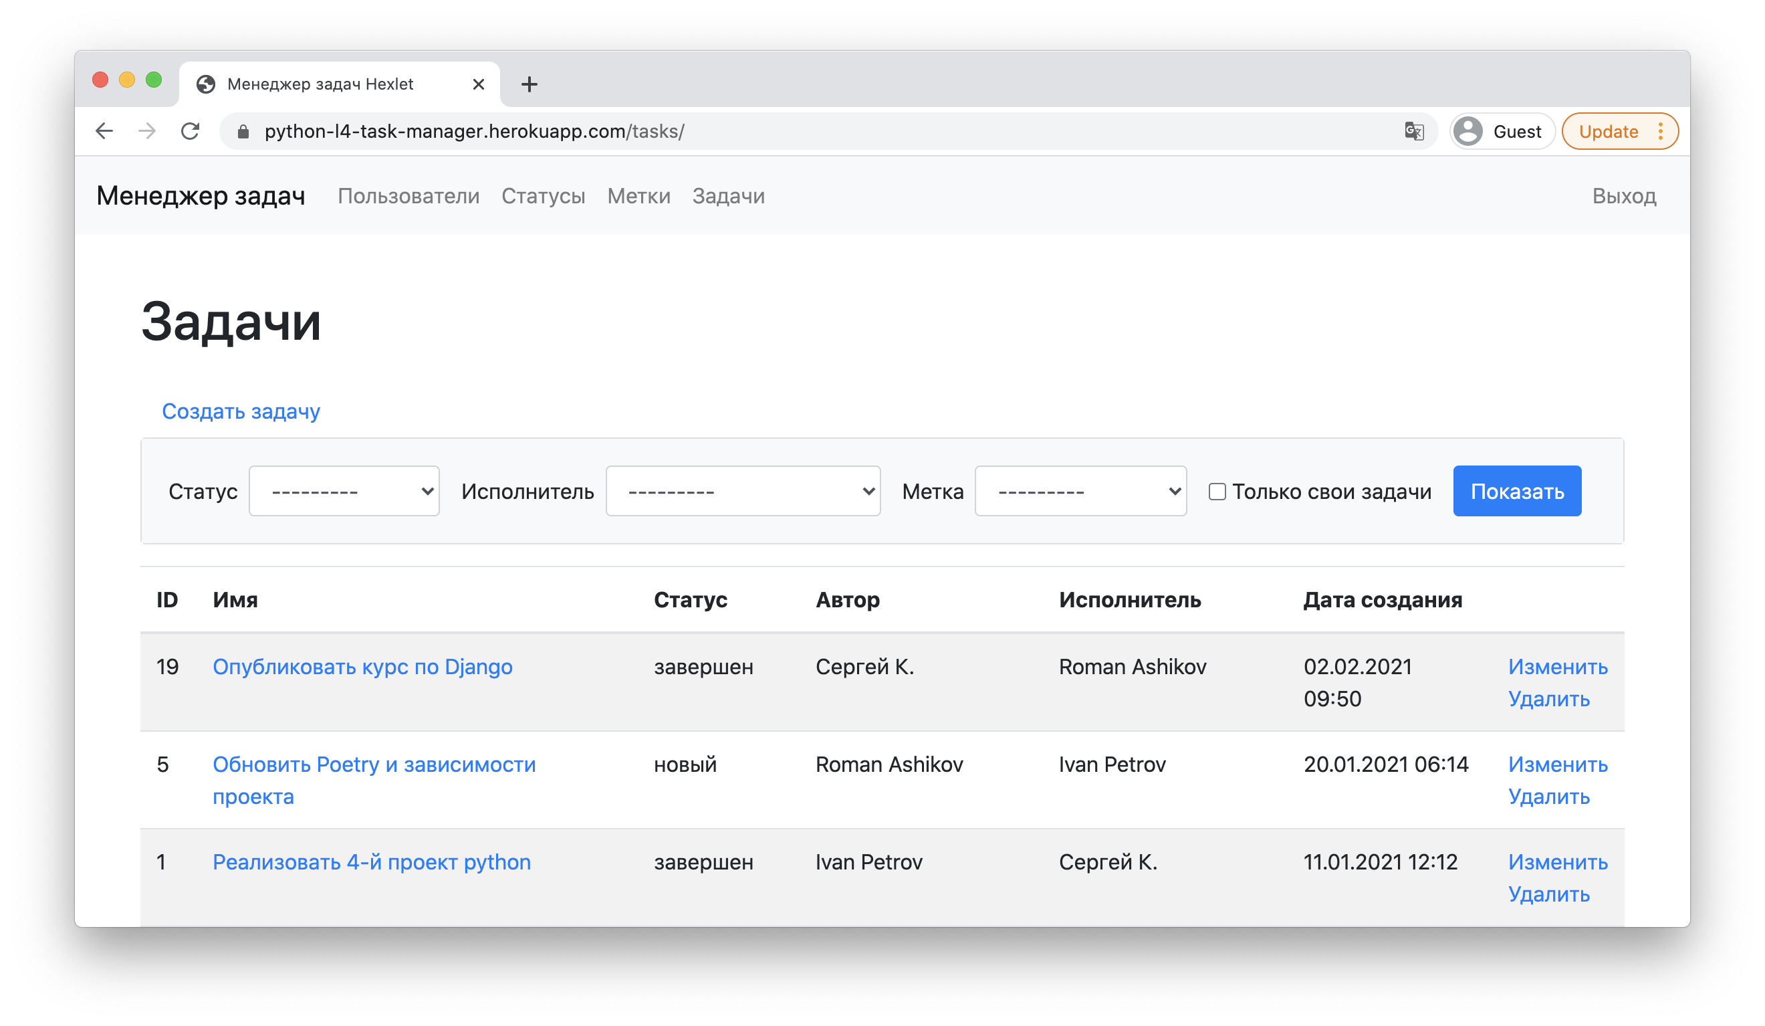Open Chrome three-dot menu next to Update
Image resolution: width=1765 pixels, height=1026 pixels.
(1661, 131)
